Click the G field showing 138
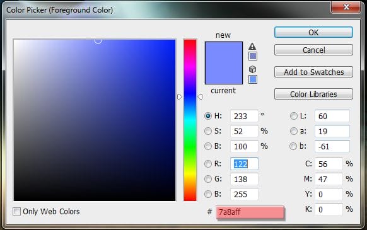The height and width of the screenshot is (230, 367). (x=244, y=179)
